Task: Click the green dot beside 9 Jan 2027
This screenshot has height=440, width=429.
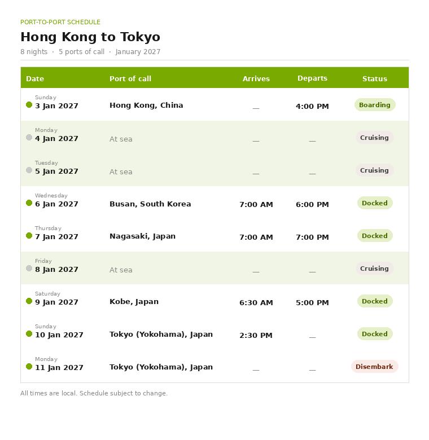Action: click(x=29, y=301)
